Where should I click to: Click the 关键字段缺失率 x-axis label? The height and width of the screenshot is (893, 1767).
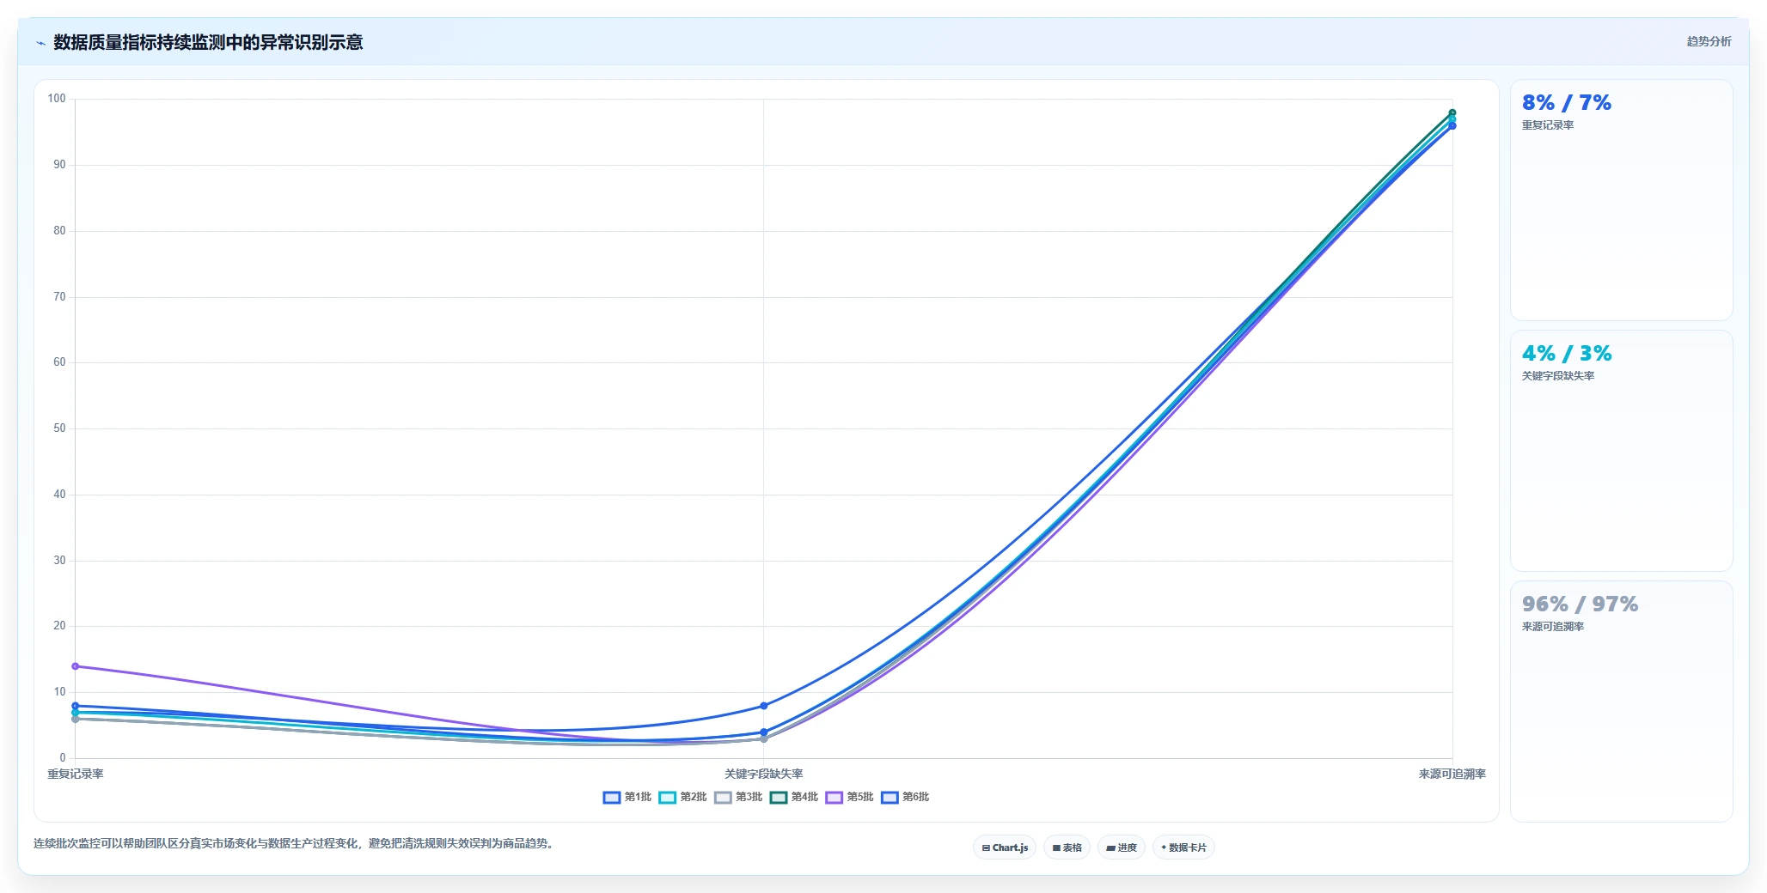[x=764, y=774]
